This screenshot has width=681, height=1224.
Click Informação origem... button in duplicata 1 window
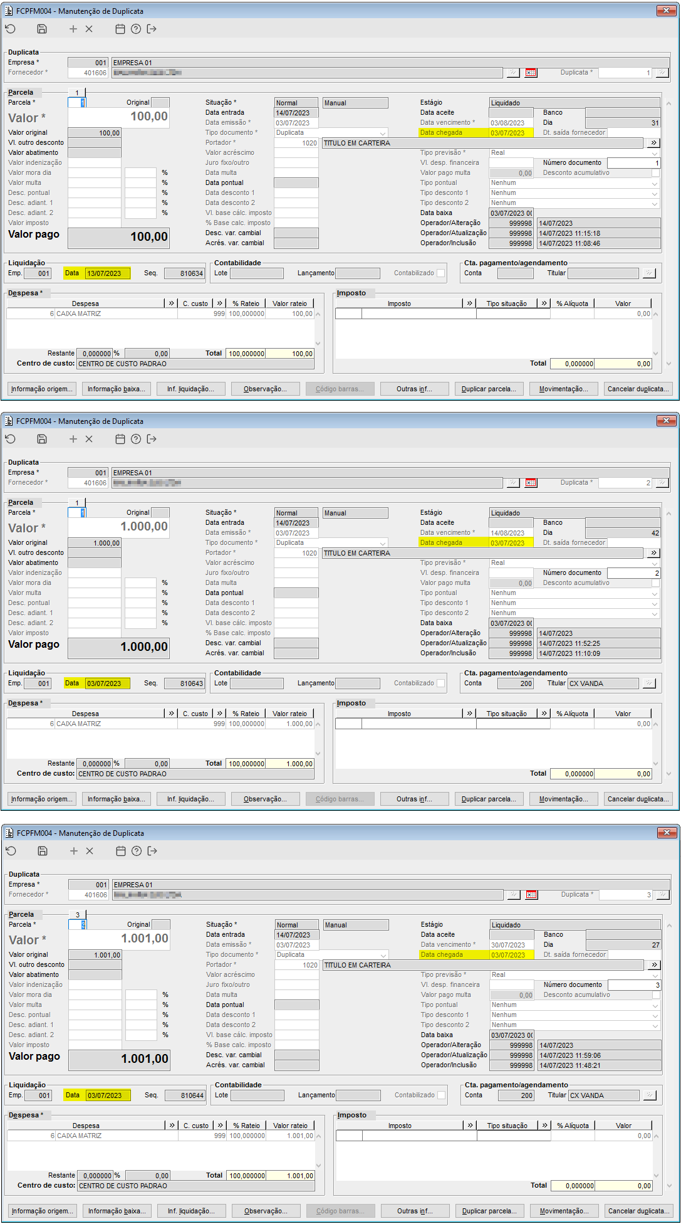tap(42, 389)
